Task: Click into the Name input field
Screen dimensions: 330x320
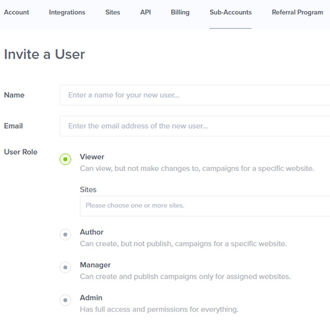Action: click(x=195, y=95)
